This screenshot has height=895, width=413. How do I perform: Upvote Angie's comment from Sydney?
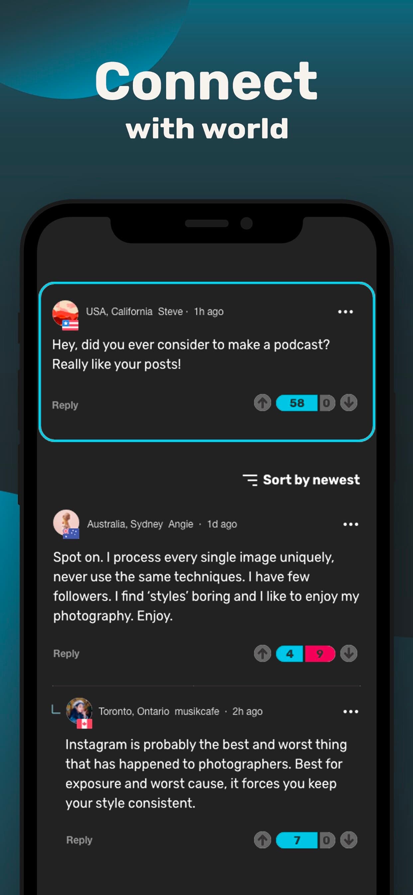pos(262,654)
